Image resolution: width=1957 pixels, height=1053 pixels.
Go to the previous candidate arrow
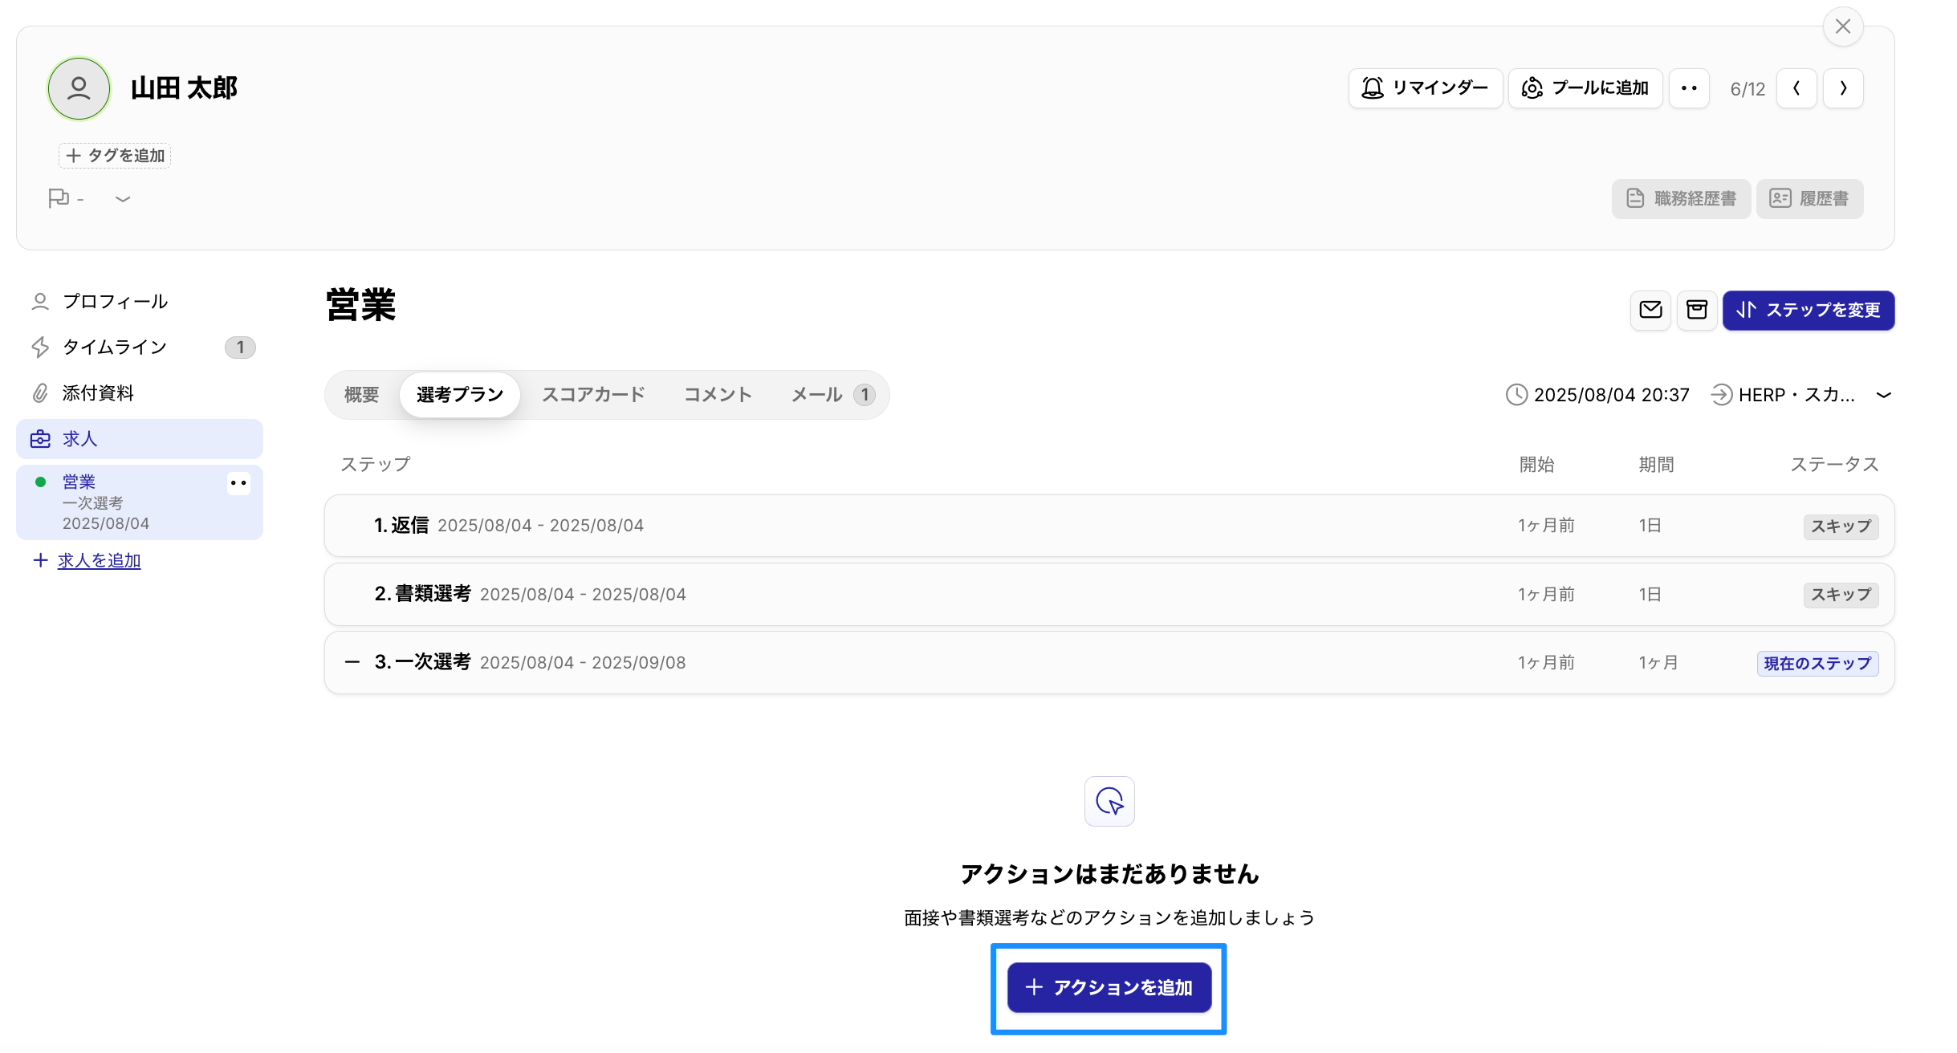pyautogui.click(x=1796, y=88)
